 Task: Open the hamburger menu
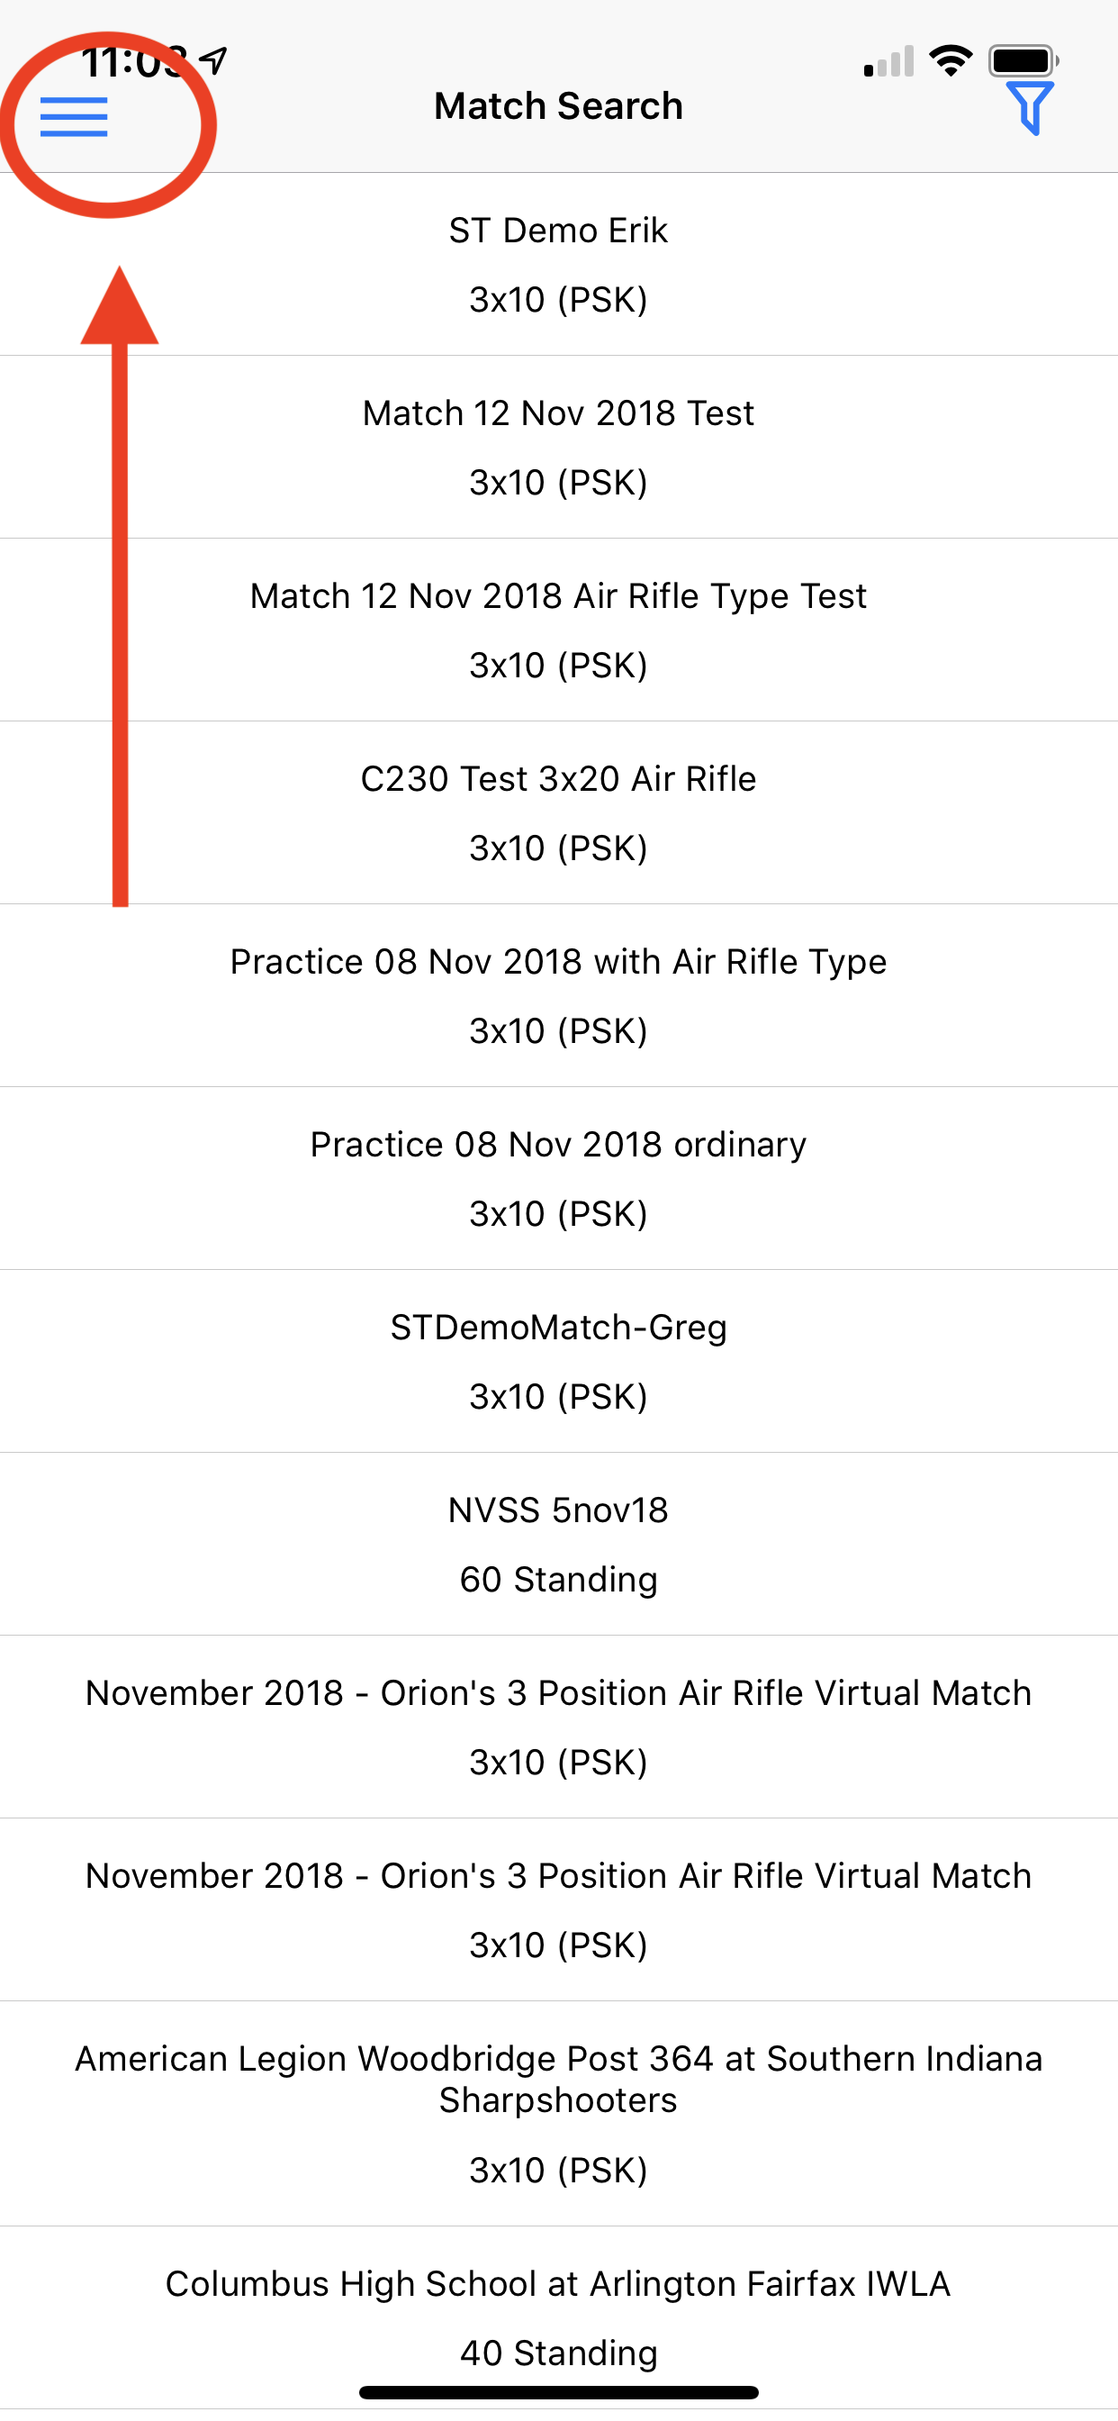click(73, 117)
